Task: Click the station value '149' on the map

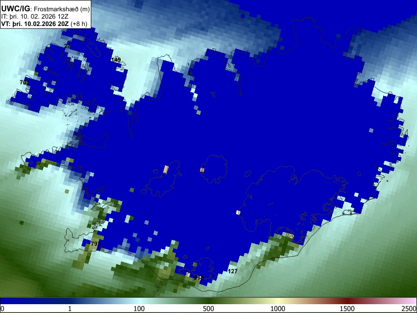Action: click(116, 60)
